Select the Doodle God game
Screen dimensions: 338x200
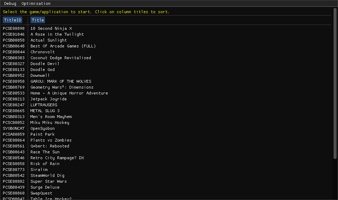point(43,70)
